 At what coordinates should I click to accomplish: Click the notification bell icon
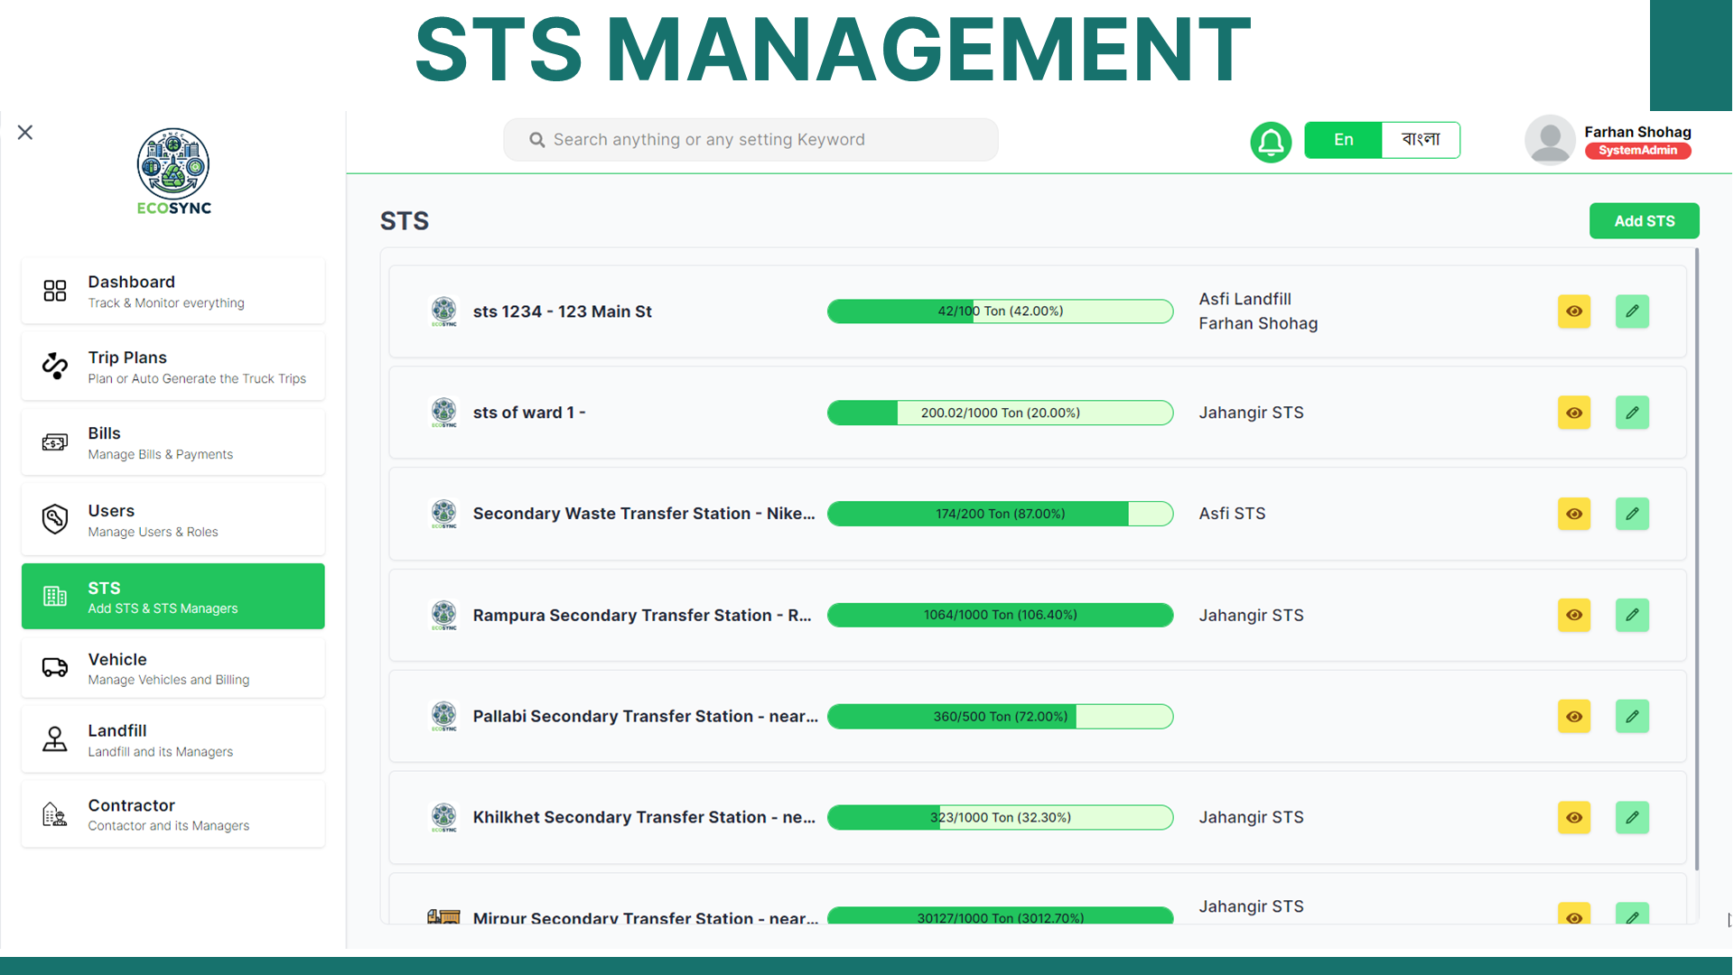click(x=1270, y=142)
